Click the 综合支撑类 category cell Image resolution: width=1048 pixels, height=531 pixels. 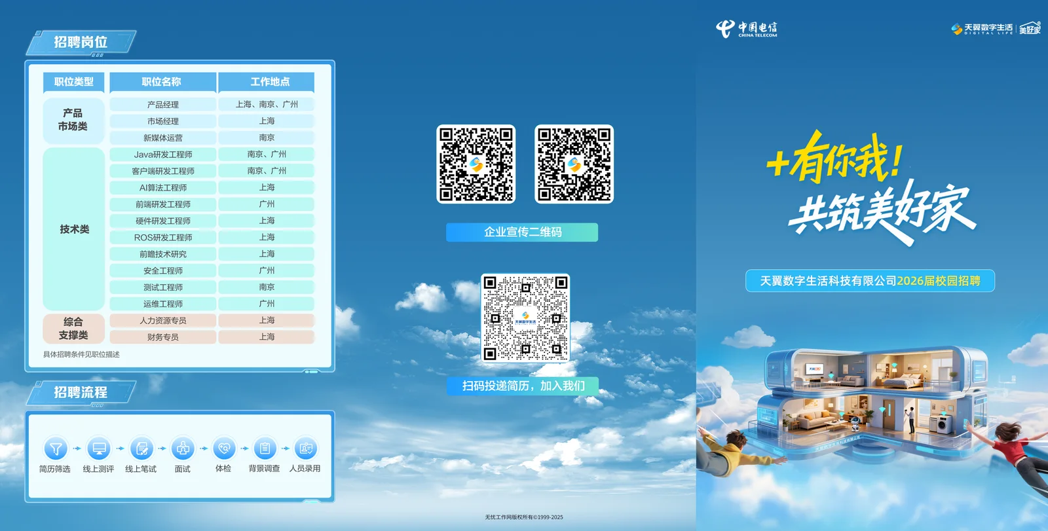coord(74,329)
